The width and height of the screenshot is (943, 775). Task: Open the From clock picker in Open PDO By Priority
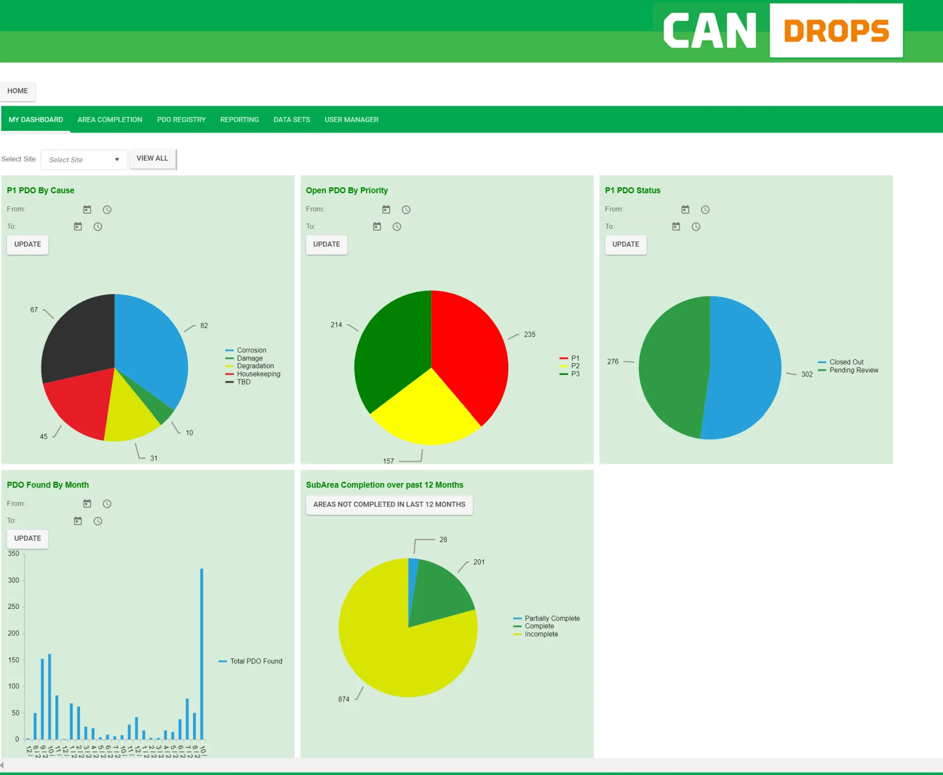(406, 210)
